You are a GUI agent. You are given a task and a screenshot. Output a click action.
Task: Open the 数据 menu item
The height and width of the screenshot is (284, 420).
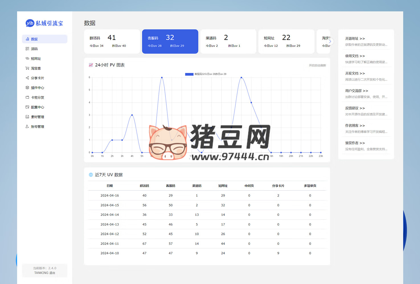45,39
